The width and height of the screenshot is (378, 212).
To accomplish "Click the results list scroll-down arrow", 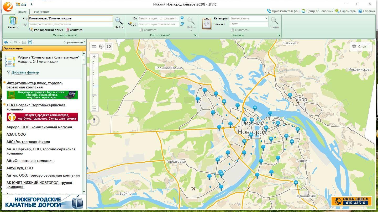I will (84, 192).
